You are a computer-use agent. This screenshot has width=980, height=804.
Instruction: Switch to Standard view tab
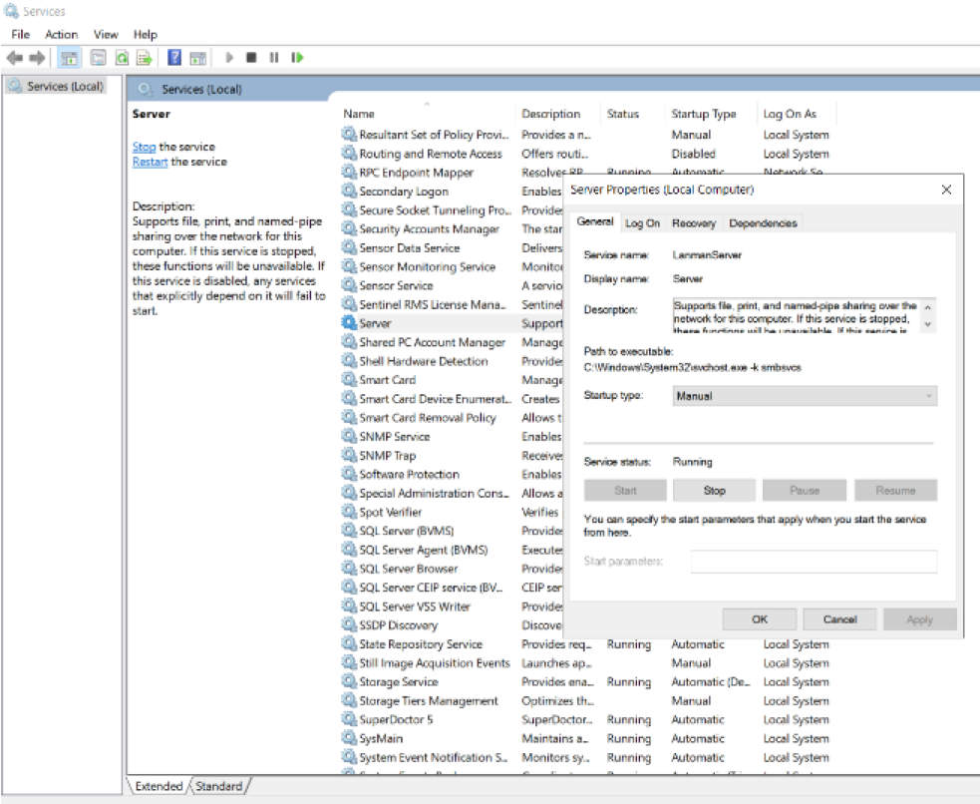click(218, 786)
